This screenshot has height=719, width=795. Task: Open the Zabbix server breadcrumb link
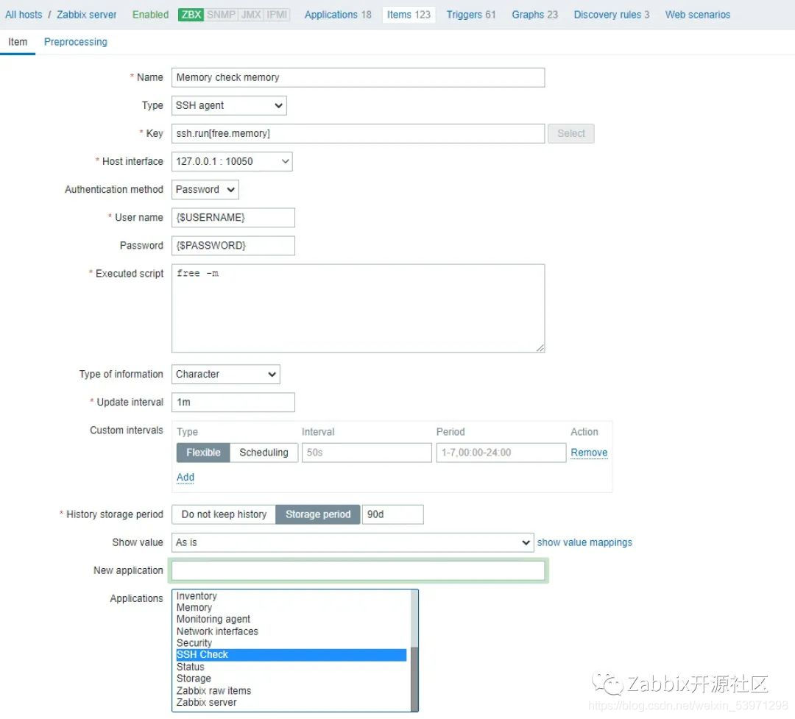click(x=87, y=15)
